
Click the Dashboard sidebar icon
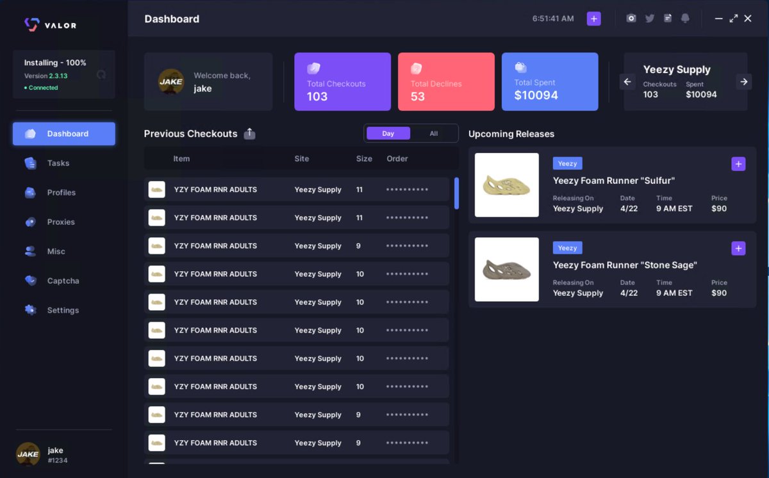(30, 134)
